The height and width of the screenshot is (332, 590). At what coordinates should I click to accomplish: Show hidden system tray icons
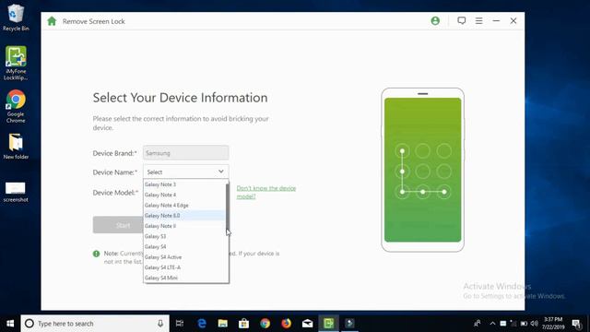click(492, 324)
